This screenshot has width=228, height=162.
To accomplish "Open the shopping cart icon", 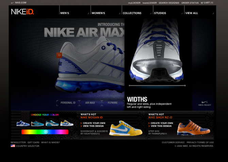I will [202, 3].
